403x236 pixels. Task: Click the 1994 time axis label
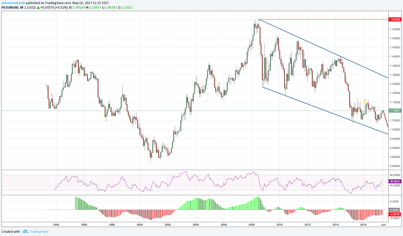[x=56, y=225]
